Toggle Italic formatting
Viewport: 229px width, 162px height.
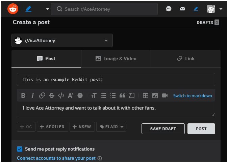(32, 95)
